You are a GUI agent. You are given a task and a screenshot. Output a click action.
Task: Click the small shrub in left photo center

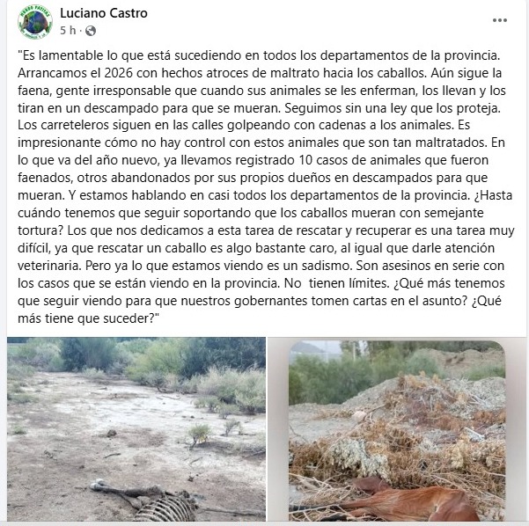[x=200, y=433]
